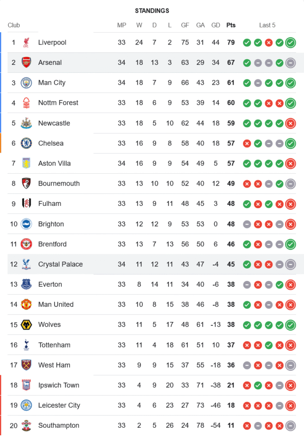304x441 pixels.
Task: Click the Liverpool club crest icon
Action: [26, 42]
